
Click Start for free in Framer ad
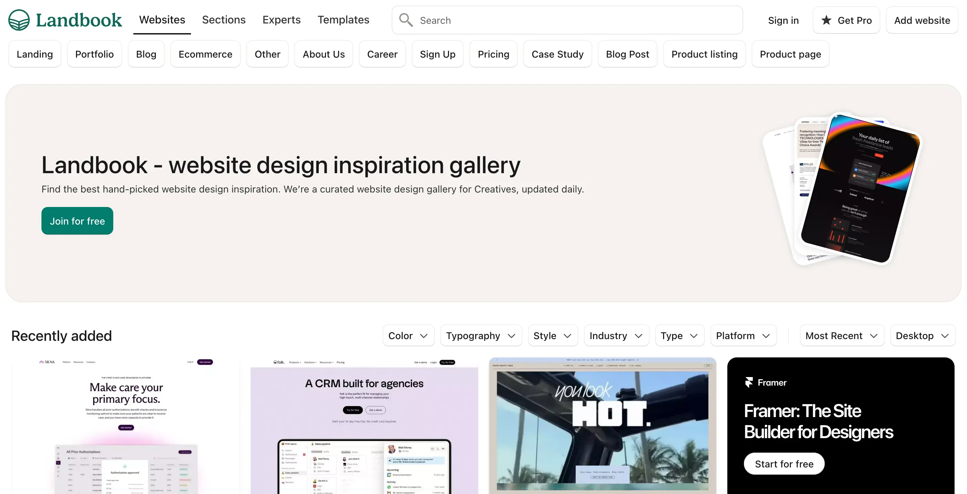tap(784, 464)
